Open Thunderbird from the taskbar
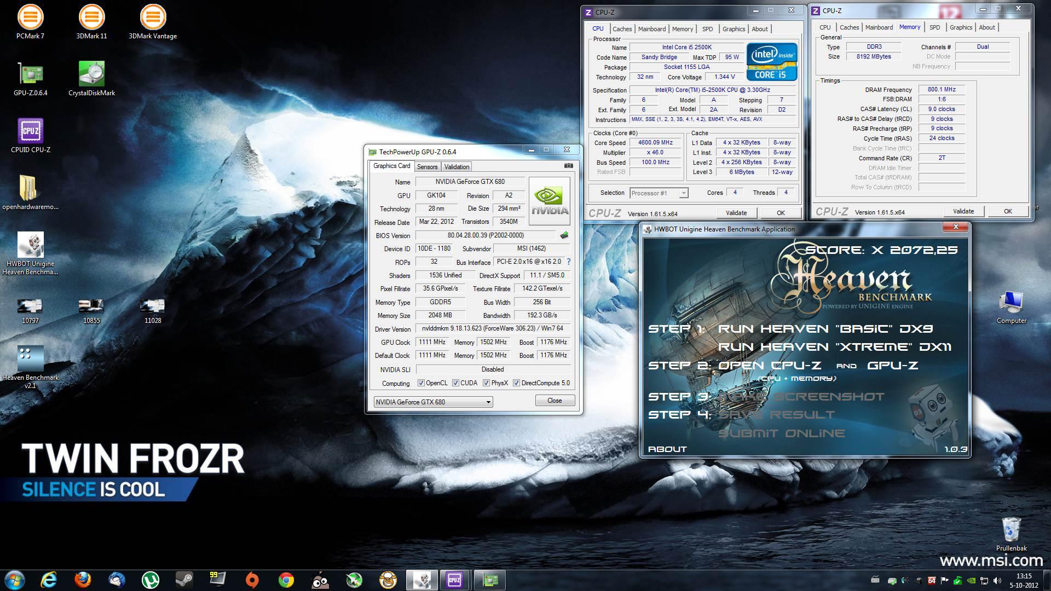Image resolution: width=1051 pixels, height=591 pixels. tap(117, 580)
